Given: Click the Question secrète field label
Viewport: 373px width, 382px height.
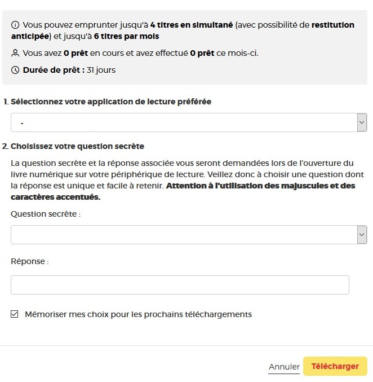Looking at the screenshot, I should [45, 214].
